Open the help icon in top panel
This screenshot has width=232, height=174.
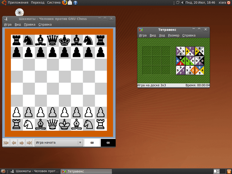click(75, 3)
